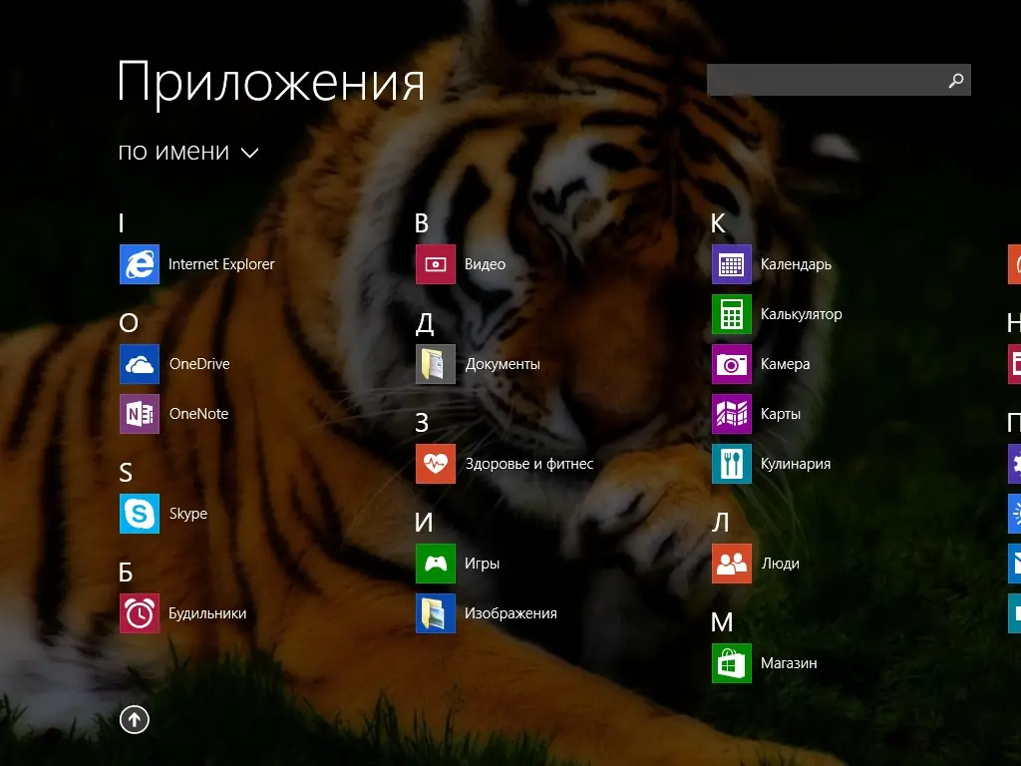Click the 'OneDrive' text label
The width and height of the screenshot is (1021, 766).
tap(199, 364)
